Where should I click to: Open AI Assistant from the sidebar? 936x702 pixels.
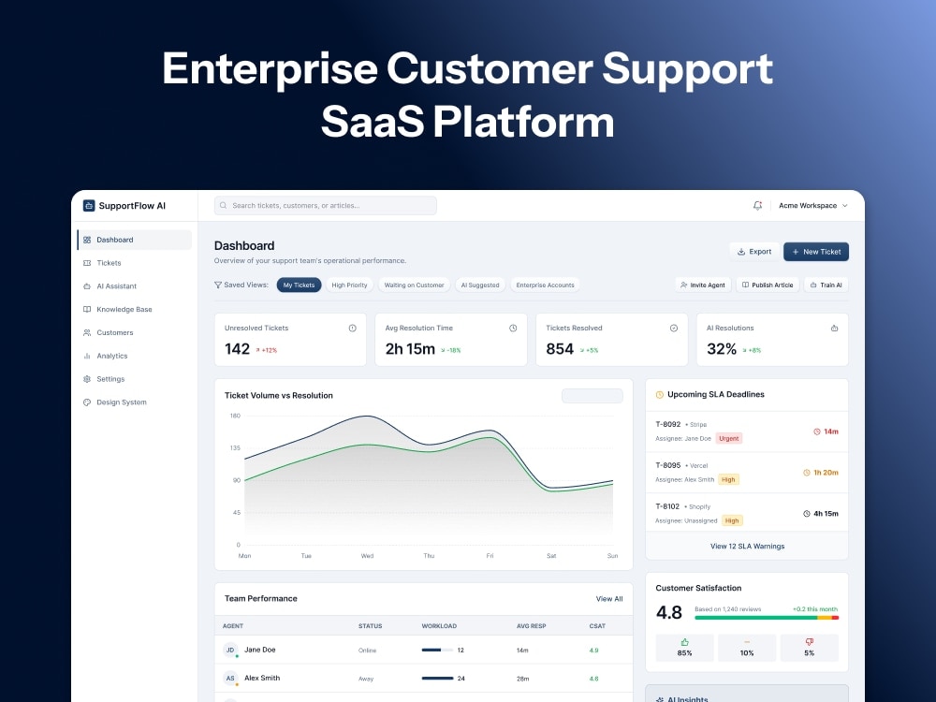pyautogui.click(x=135, y=286)
